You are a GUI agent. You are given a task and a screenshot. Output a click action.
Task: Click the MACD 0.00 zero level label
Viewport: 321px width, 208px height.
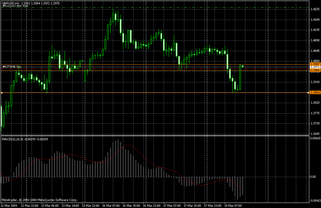(313, 177)
